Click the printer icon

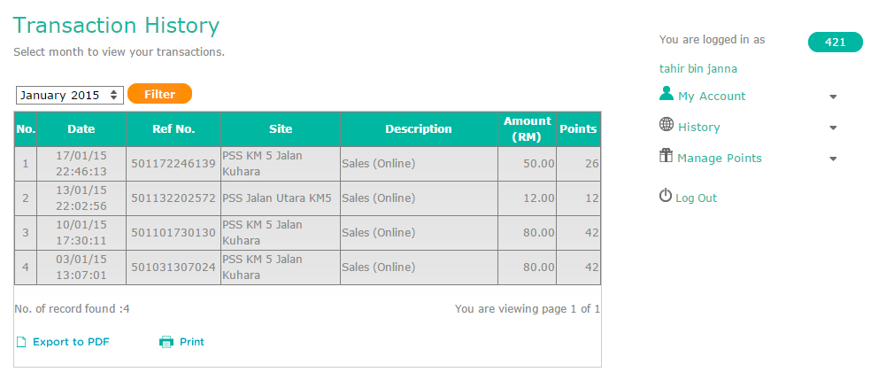166,342
